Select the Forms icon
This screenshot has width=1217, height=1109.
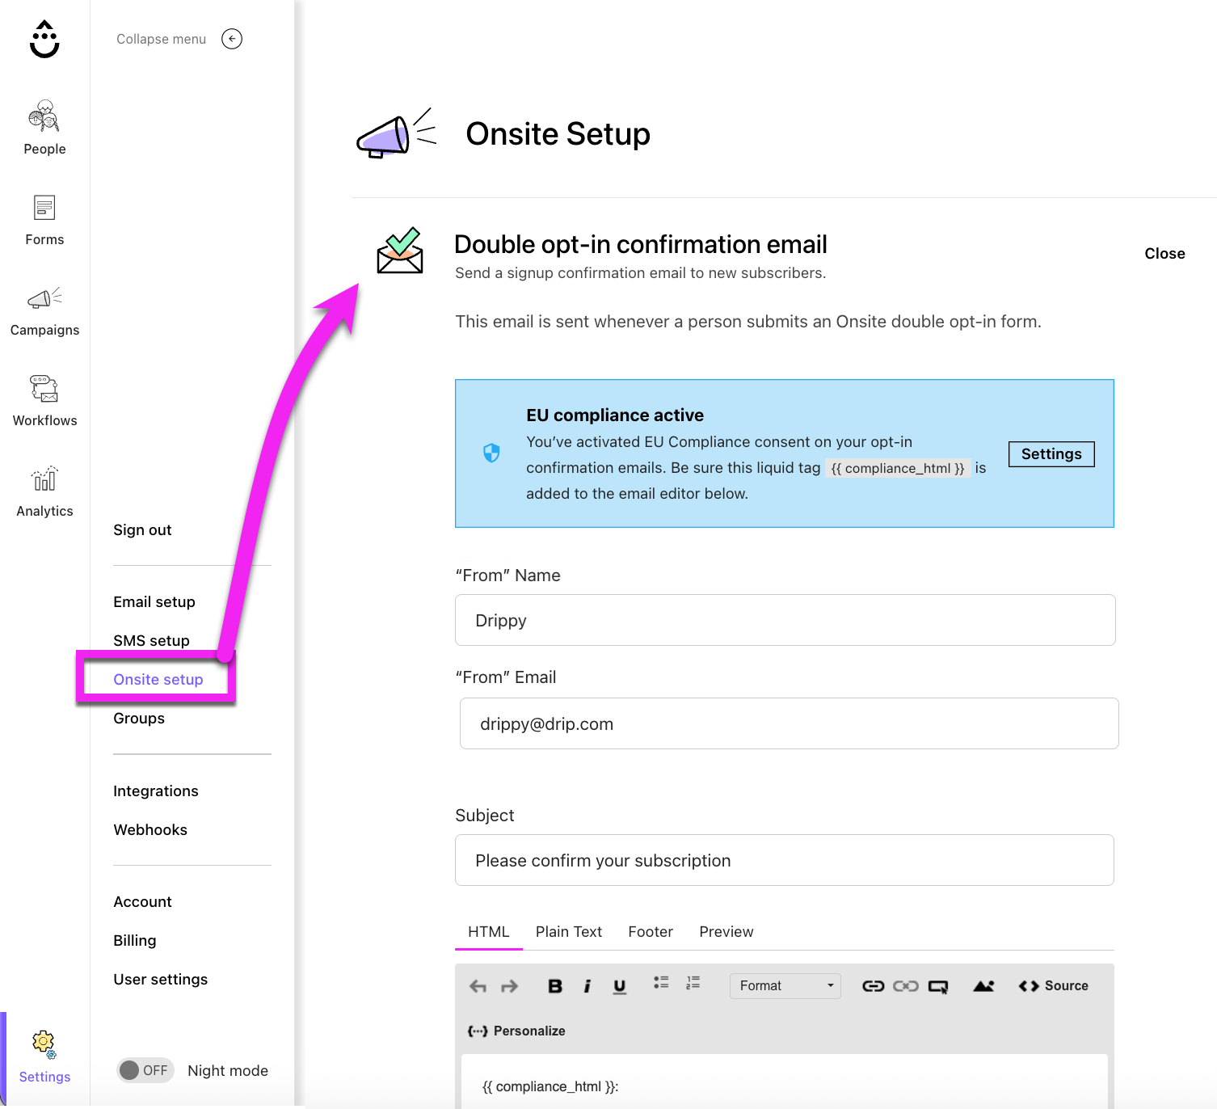[44, 210]
